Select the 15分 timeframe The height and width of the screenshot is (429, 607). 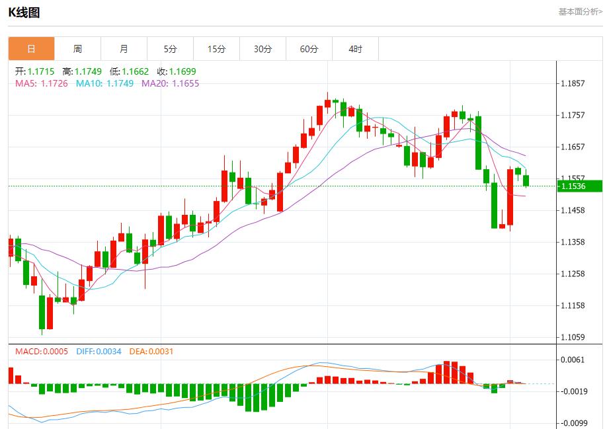point(216,48)
